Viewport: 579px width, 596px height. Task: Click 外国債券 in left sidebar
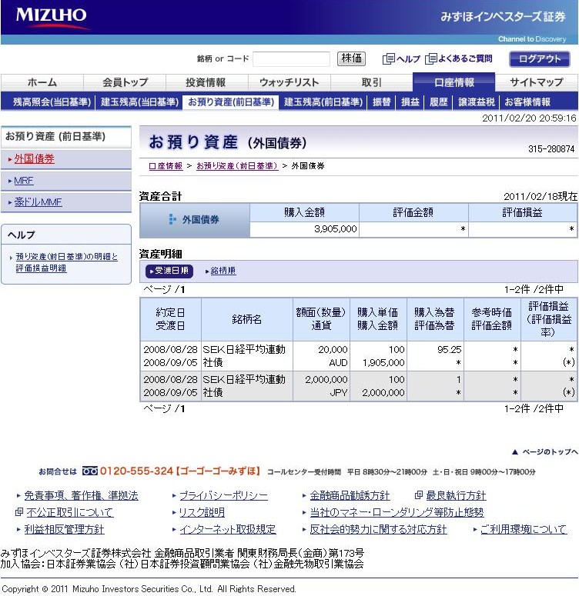coord(34,159)
